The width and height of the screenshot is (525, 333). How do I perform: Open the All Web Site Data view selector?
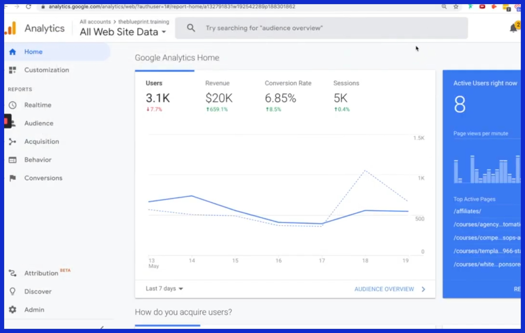point(123,32)
